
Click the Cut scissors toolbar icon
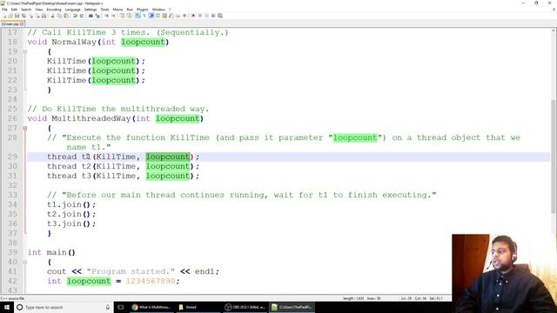click(x=52, y=16)
